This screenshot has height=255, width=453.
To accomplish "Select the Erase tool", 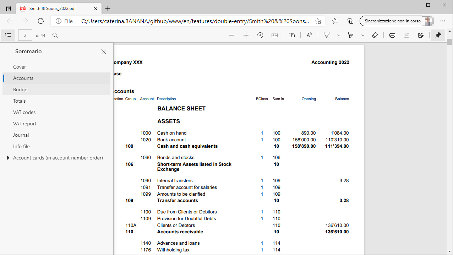I will coord(375,35).
